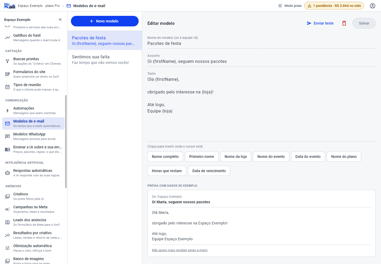Select the Sentimos sua falta template
The height and width of the screenshot is (264, 381).
[x=105, y=59]
